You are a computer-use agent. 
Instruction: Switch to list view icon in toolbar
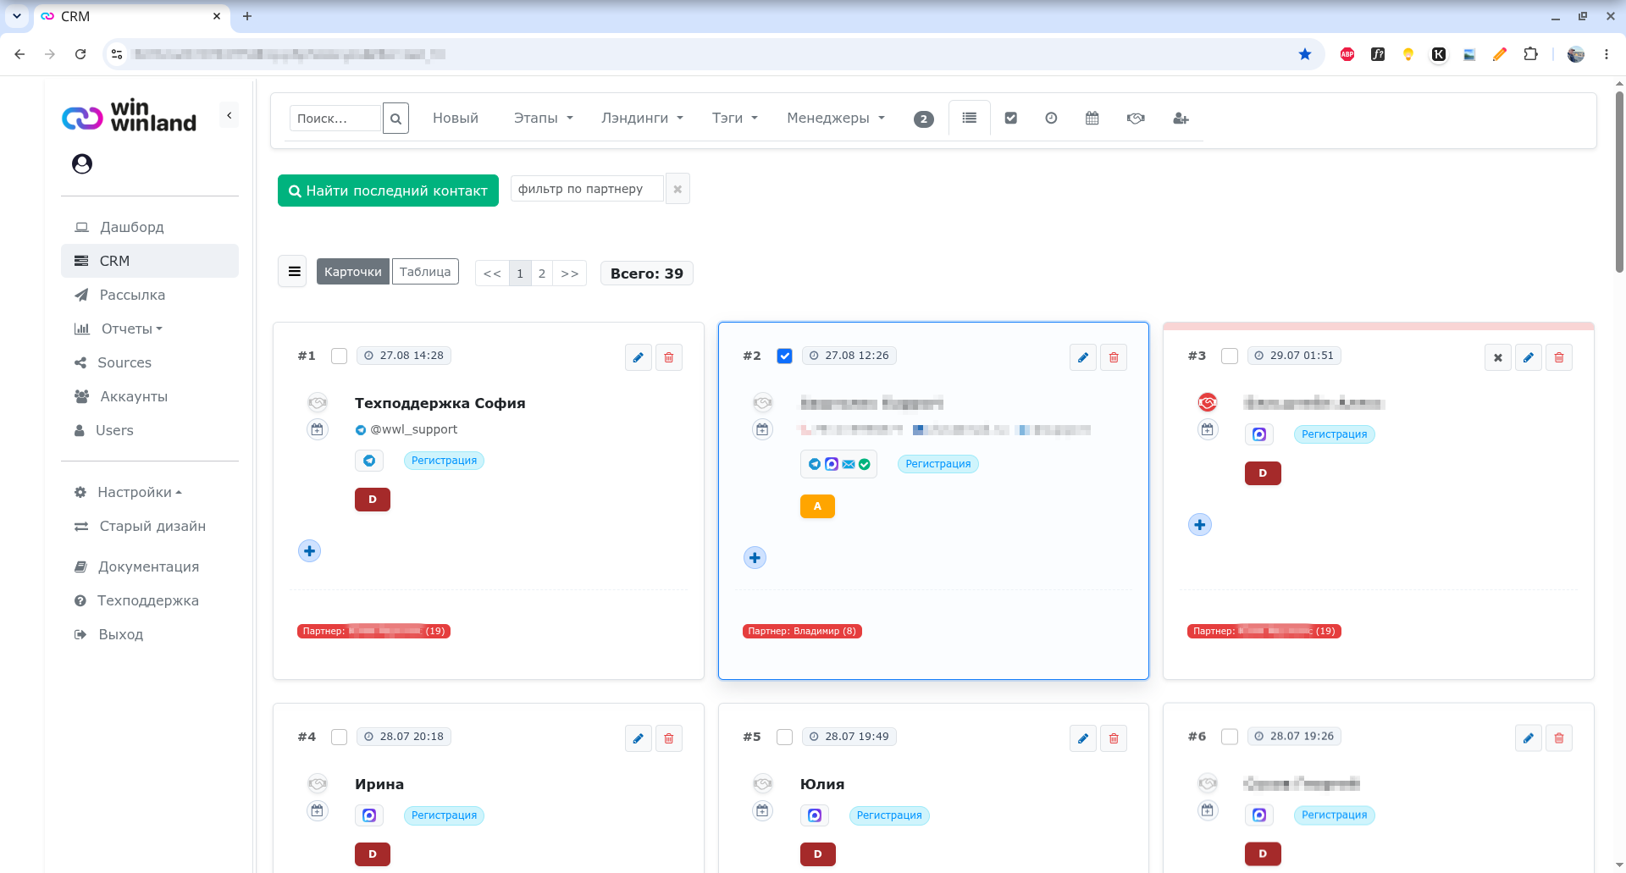(x=970, y=119)
